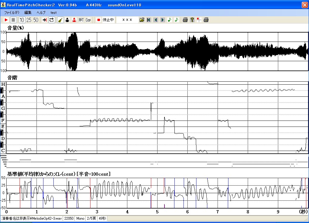Click the first printer icon
The width and height of the screenshot is (309, 223).
point(185,20)
